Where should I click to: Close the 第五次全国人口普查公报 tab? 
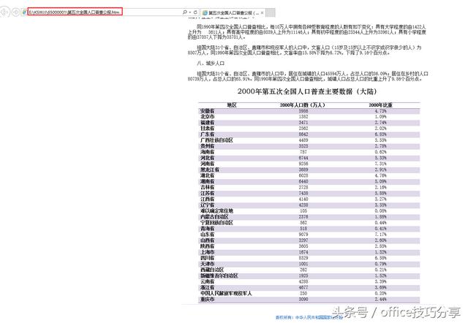coord(262,13)
